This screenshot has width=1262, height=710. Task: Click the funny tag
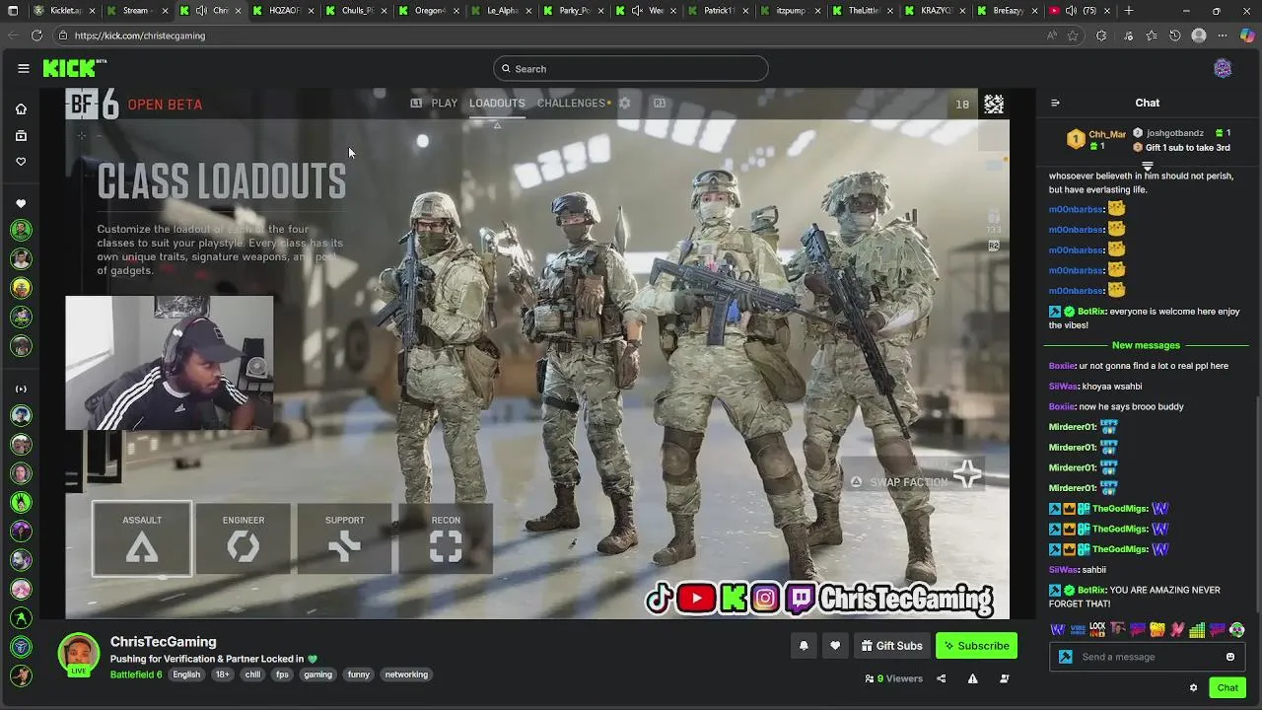click(x=359, y=674)
